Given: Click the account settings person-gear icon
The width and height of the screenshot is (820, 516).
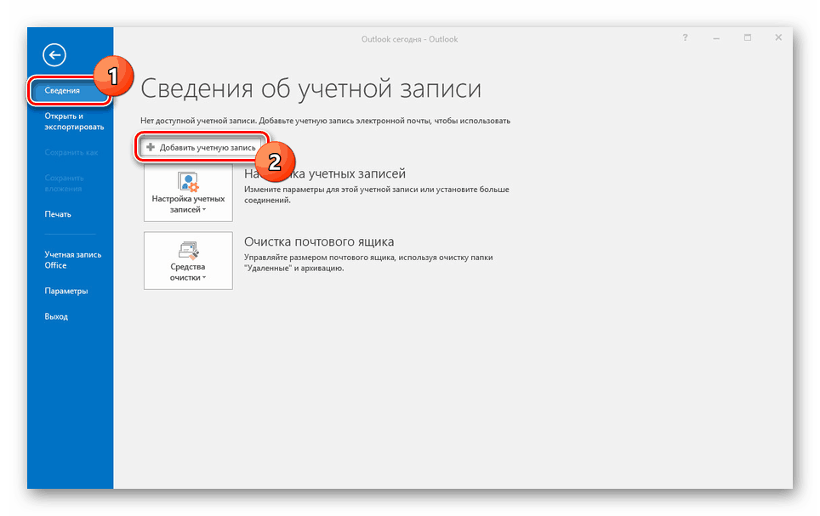Looking at the screenshot, I should click(x=188, y=181).
